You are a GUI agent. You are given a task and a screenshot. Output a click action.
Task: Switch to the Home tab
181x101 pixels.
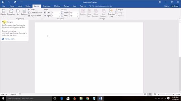point(12,6)
